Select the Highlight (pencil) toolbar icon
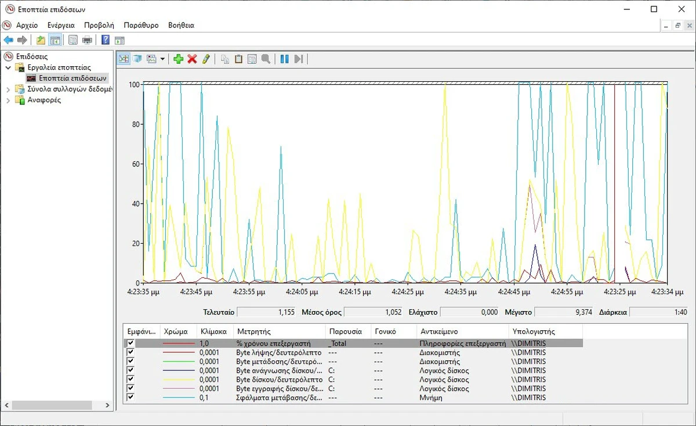Viewport: 696px width, 426px height. pyautogui.click(x=206, y=59)
